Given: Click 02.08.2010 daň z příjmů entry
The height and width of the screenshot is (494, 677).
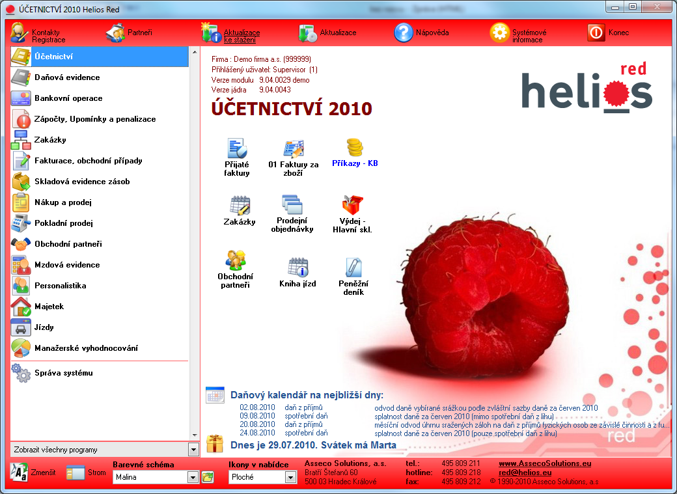Looking at the screenshot, I should click(419, 407).
